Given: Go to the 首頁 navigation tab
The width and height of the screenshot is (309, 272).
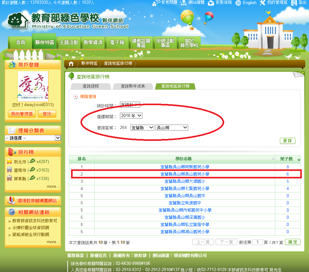Looking at the screenshot, I should pos(20,43).
